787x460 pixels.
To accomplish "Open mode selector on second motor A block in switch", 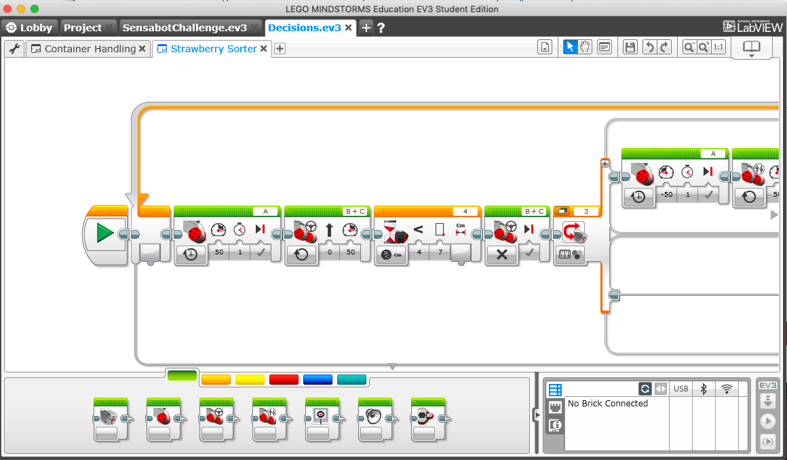I will coord(638,196).
